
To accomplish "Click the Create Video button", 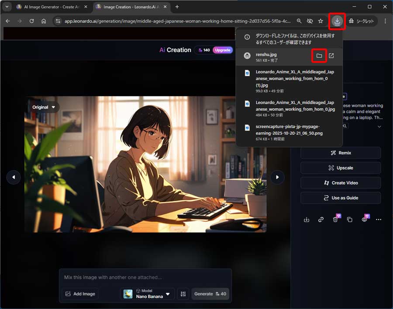I will pyautogui.click(x=341, y=183).
